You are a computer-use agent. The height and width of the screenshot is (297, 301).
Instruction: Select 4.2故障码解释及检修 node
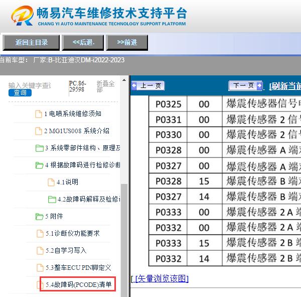89,200
